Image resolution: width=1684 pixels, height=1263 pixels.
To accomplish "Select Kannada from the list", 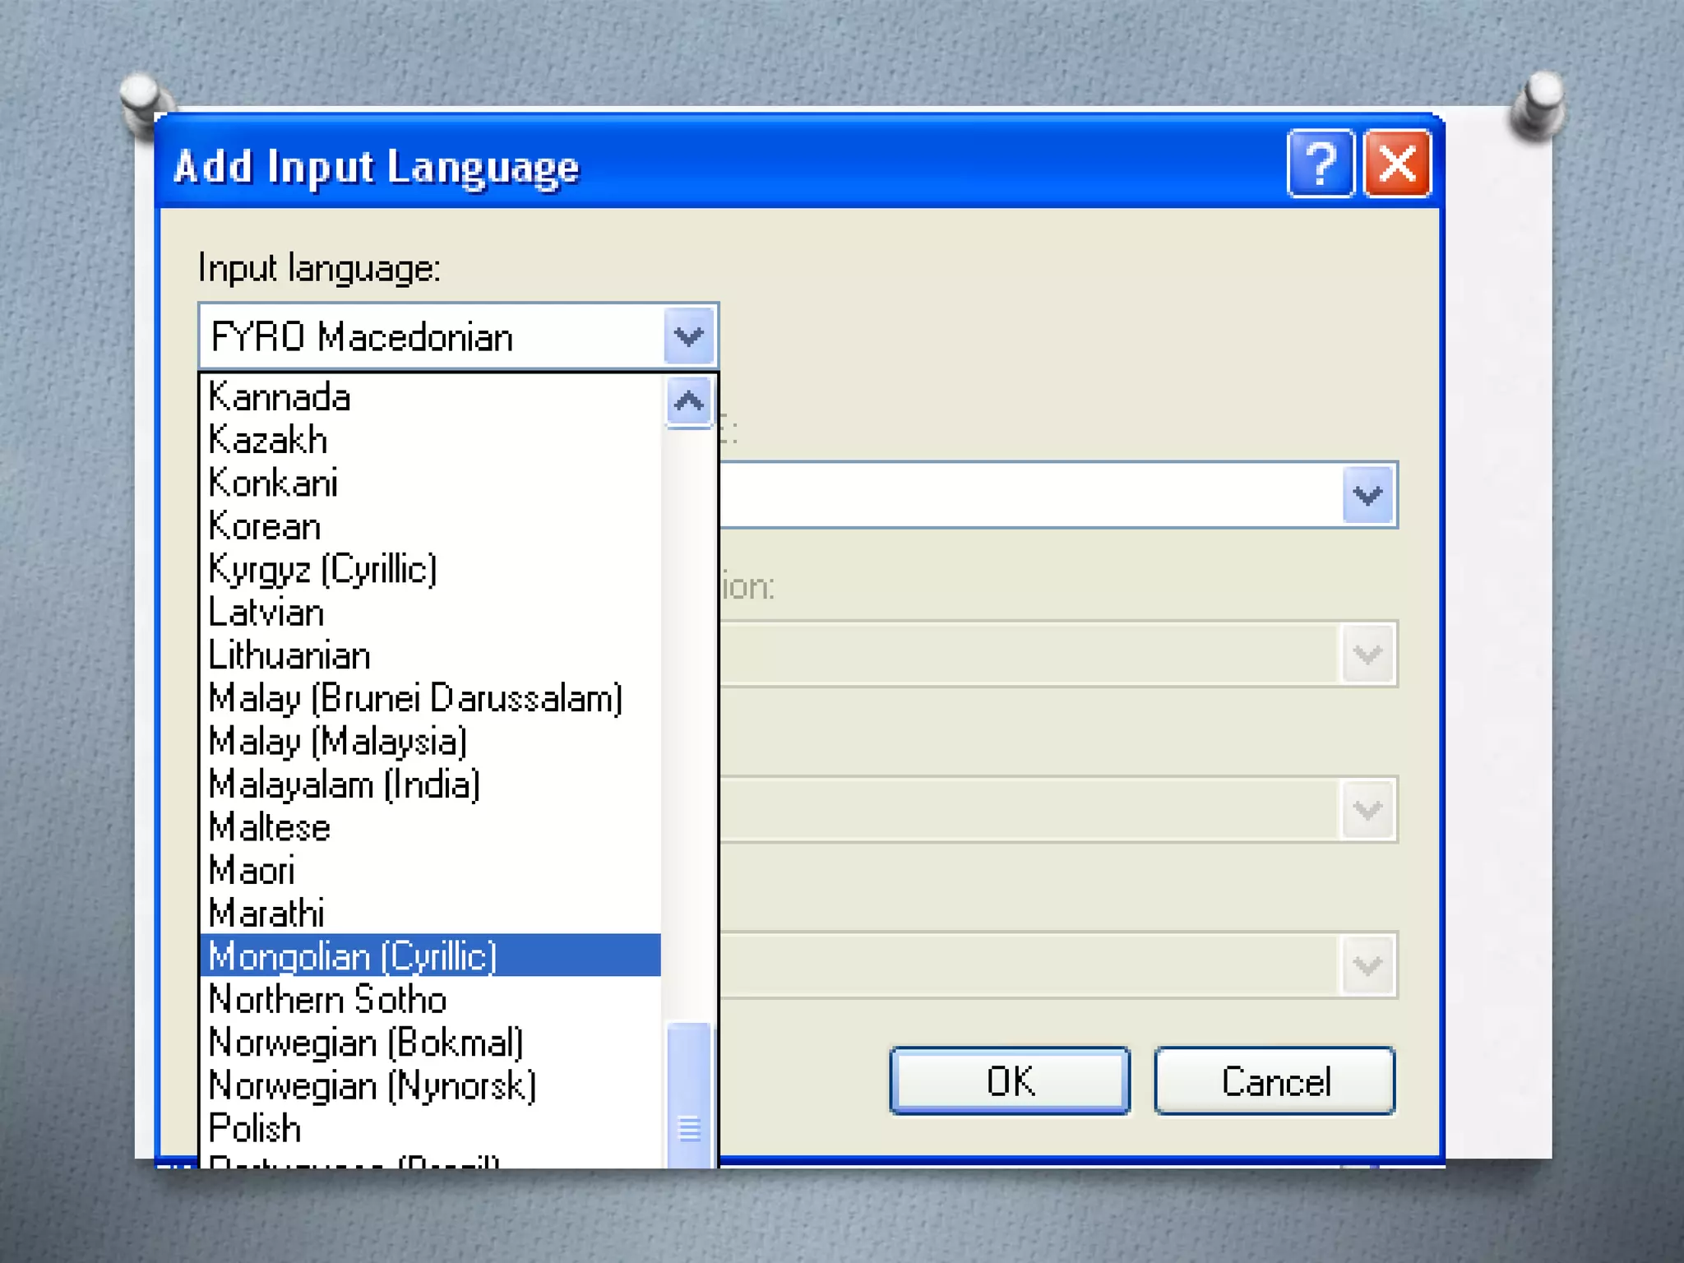I will [280, 397].
